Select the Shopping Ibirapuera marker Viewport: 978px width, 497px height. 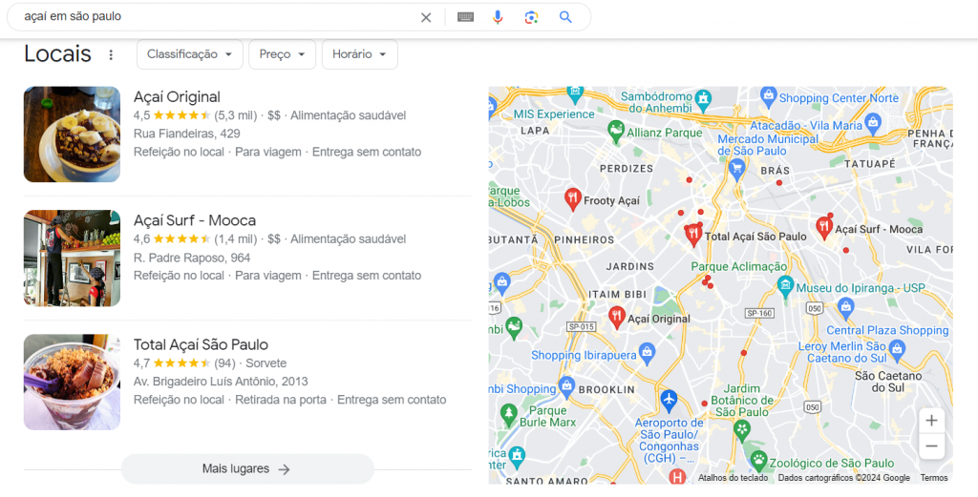point(647,354)
